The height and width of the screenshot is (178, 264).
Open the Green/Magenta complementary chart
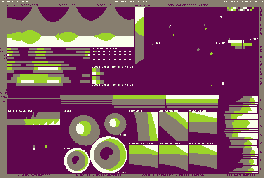[x=173, y=157]
